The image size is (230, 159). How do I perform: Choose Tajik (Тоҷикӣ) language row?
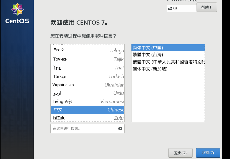tap(87, 59)
